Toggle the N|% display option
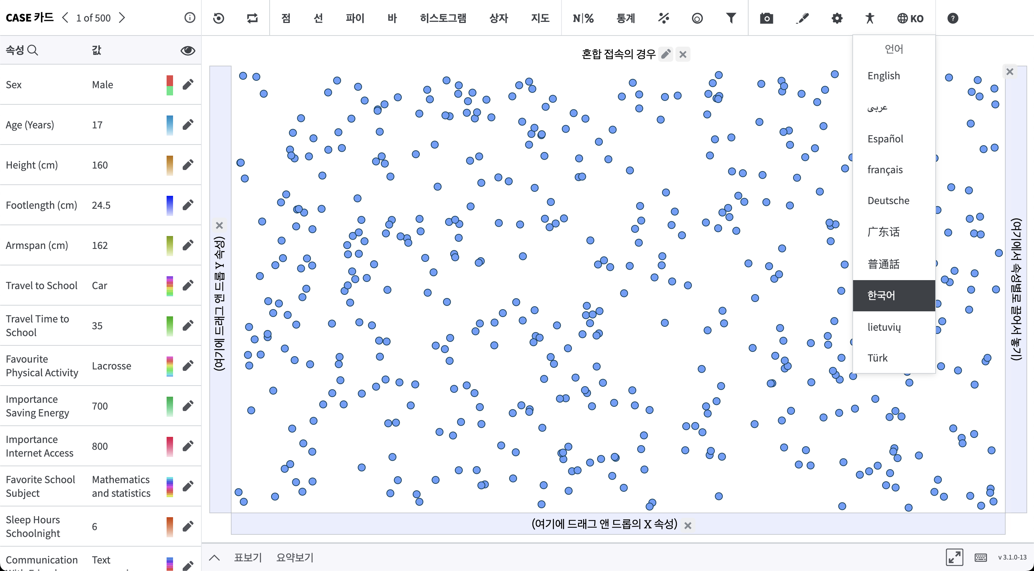The width and height of the screenshot is (1034, 571). click(583, 18)
